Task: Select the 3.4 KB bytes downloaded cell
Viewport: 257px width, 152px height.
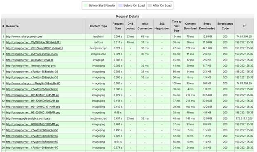Action: coord(207,148)
